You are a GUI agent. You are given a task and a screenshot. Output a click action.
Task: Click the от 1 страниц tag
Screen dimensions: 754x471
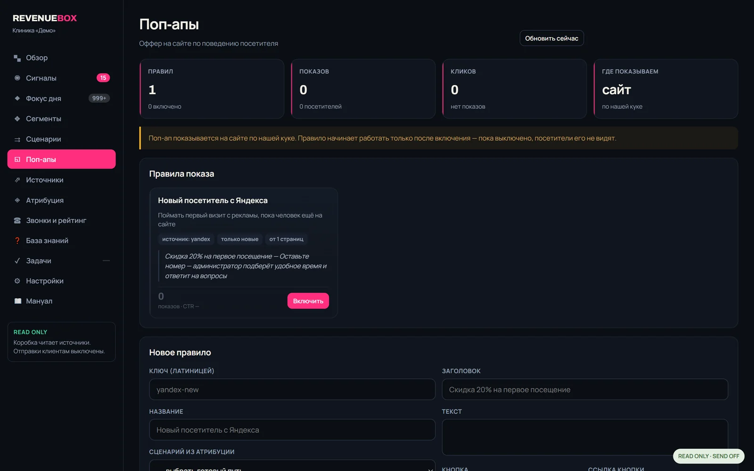pyautogui.click(x=287, y=239)
